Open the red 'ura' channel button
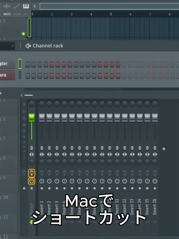179x239 pixels. pyautogui.click(x=7, y=75)
